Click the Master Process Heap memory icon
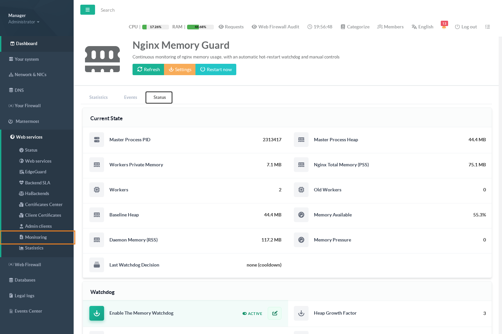The width and height of the screenshot is (502, 334). click(x=301, y=140)
